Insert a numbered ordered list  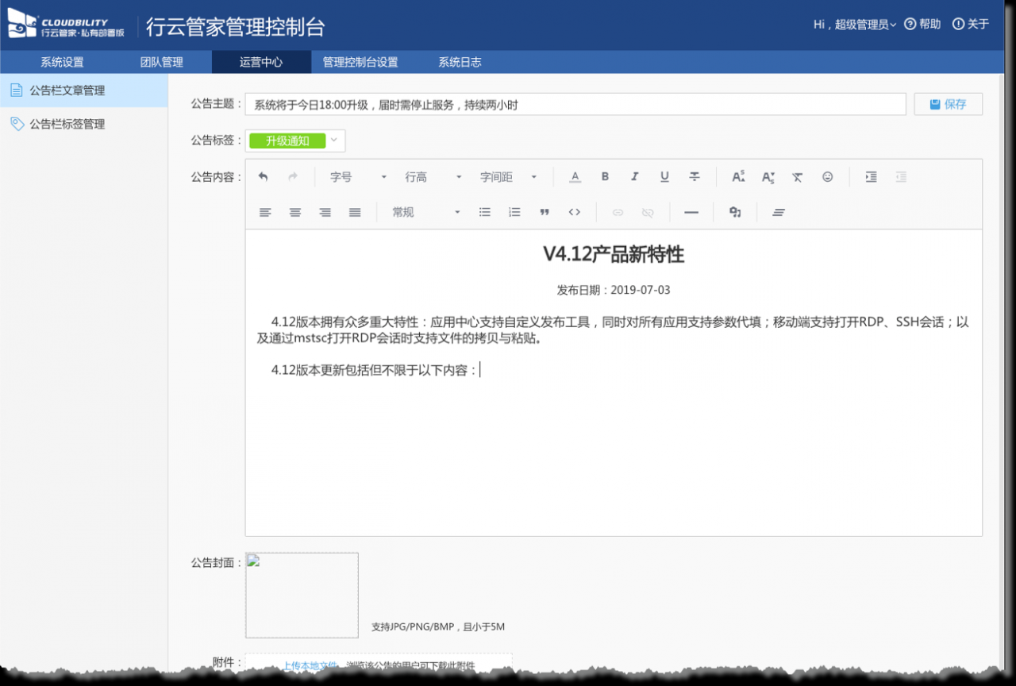tap(514, 212)
